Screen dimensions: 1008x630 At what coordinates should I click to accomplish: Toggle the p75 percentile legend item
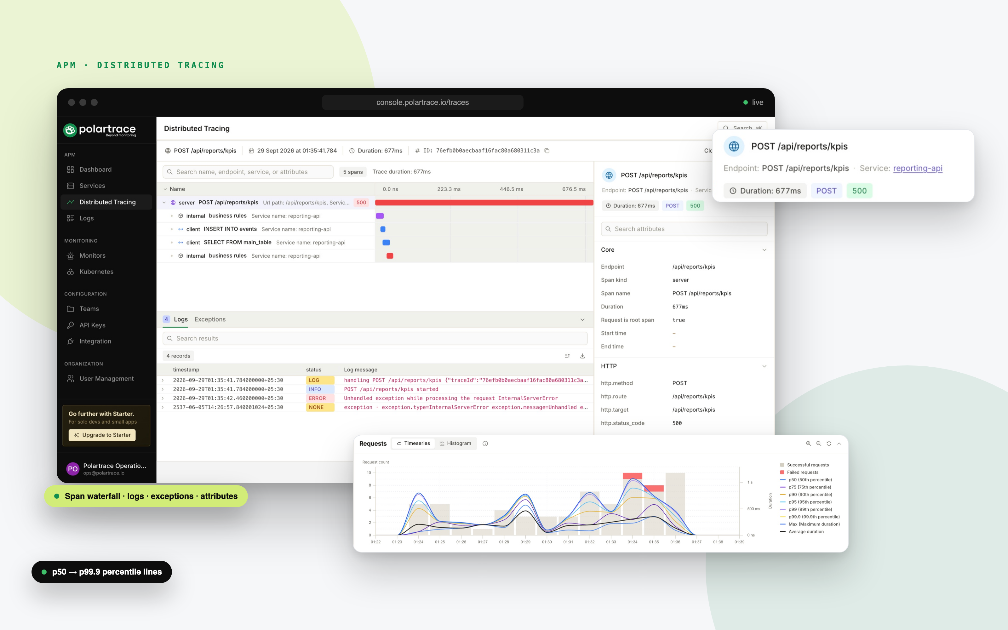[805, 488]
